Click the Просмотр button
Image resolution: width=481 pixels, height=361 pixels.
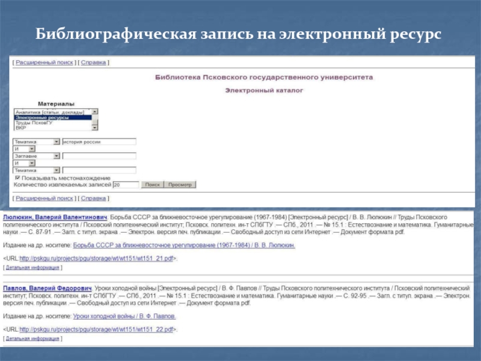click(x=180, y=185)
